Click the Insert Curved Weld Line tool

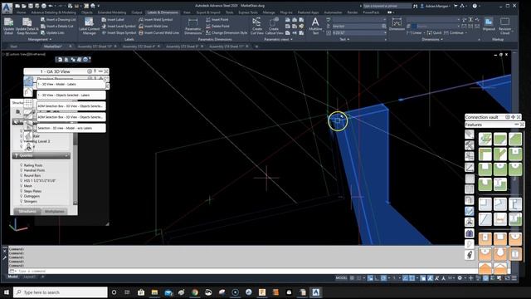tap(158, 33)
